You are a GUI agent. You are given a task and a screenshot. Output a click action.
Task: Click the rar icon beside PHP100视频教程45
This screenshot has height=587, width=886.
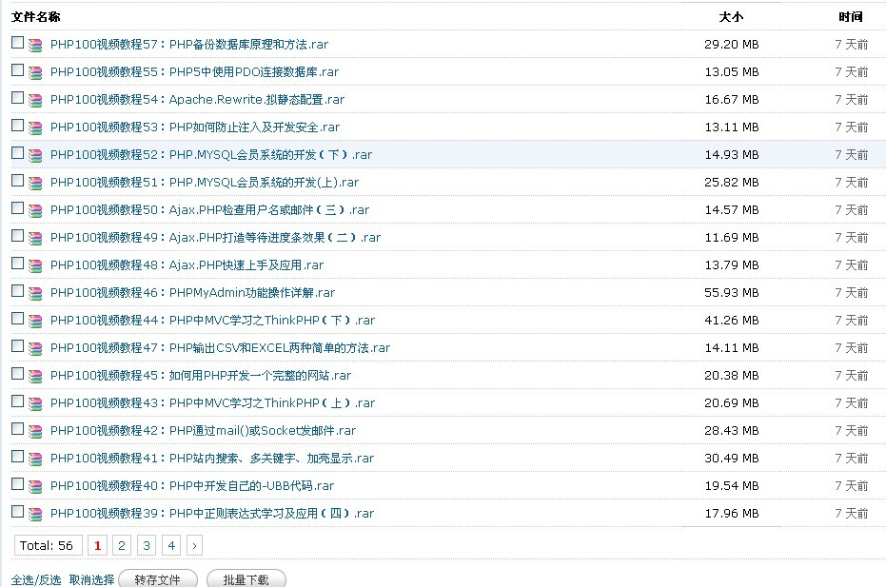tap(35, 376)
